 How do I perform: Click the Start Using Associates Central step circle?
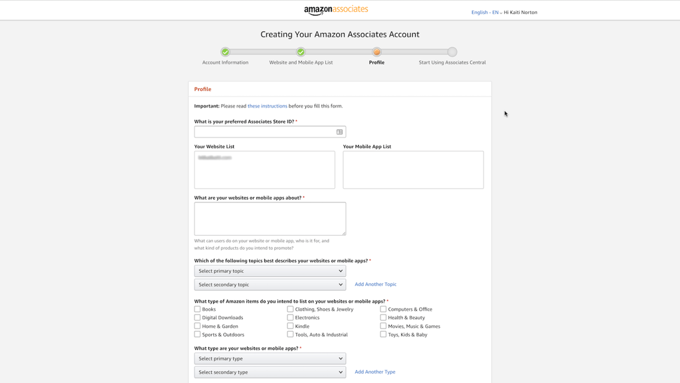(452, 52)
